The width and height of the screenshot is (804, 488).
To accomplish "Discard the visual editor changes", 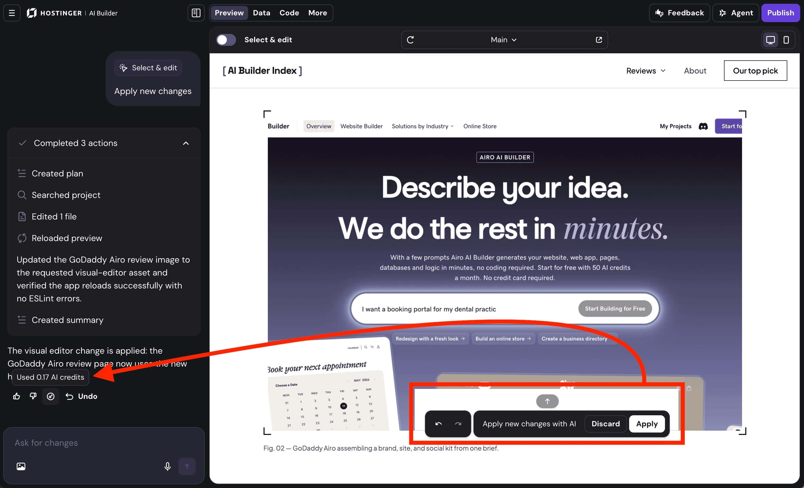I will pos(605,423).
